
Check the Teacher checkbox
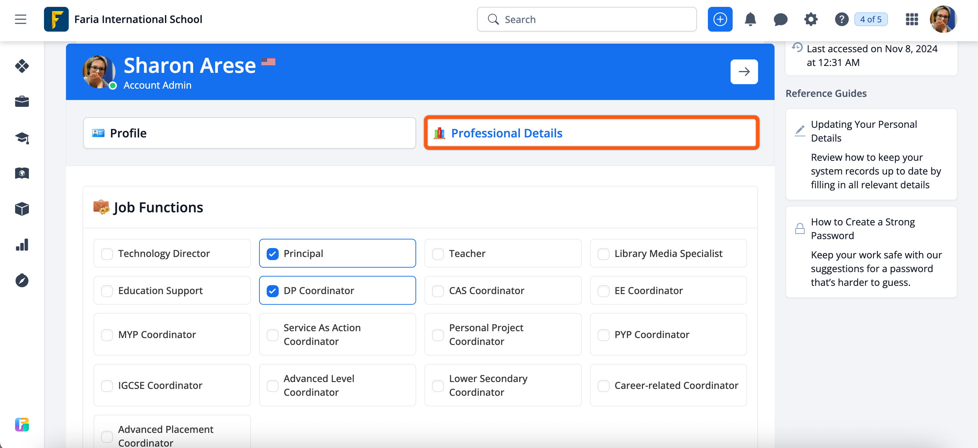(x=438, y=254)
